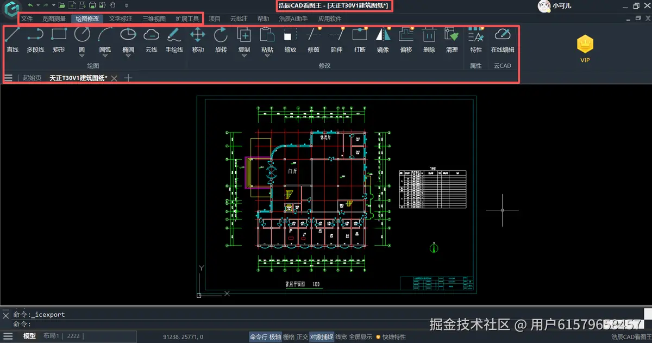
Task: Open the 文件 file menu
Action: pos(27,18)
